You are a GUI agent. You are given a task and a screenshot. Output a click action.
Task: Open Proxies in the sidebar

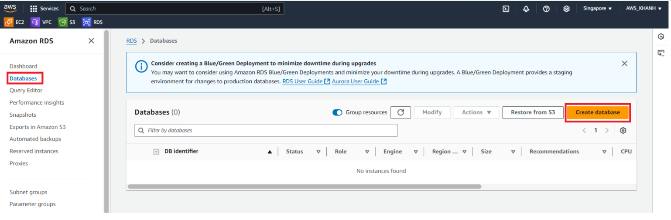coord(19,163)
